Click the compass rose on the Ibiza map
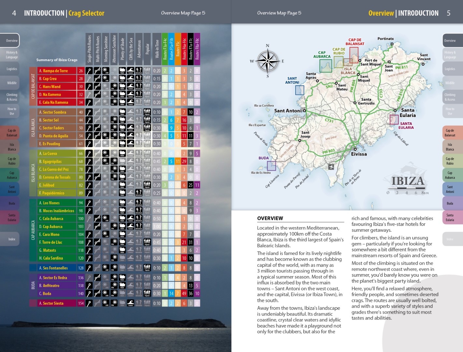This screenshot has height=352, width=463. 268,61
